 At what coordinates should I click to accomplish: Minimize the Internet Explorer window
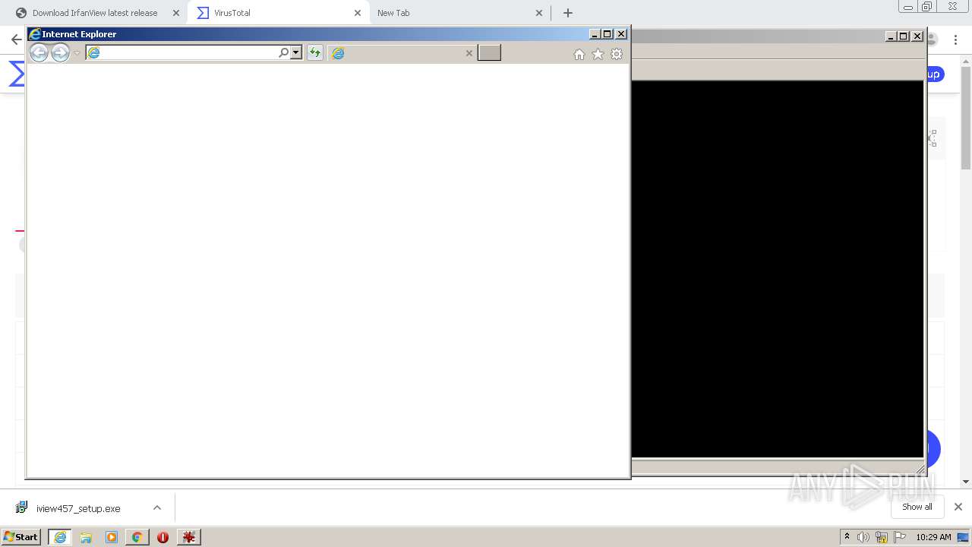point(595,34)
